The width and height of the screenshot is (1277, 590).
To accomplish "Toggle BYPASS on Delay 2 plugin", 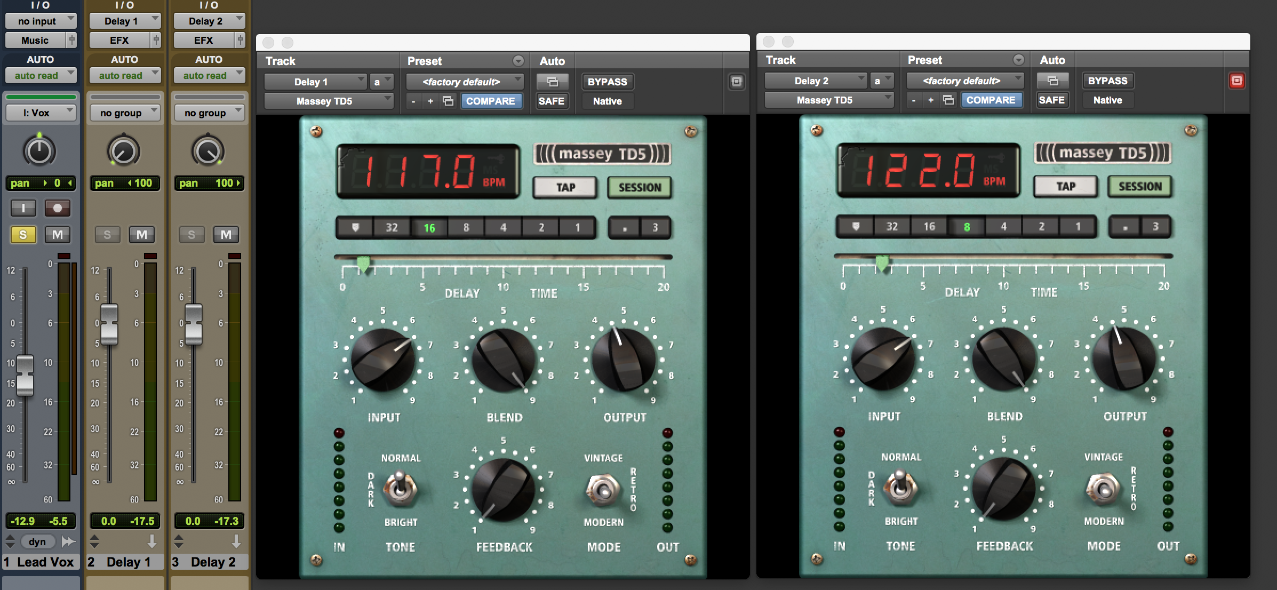I will (1107, 81).
